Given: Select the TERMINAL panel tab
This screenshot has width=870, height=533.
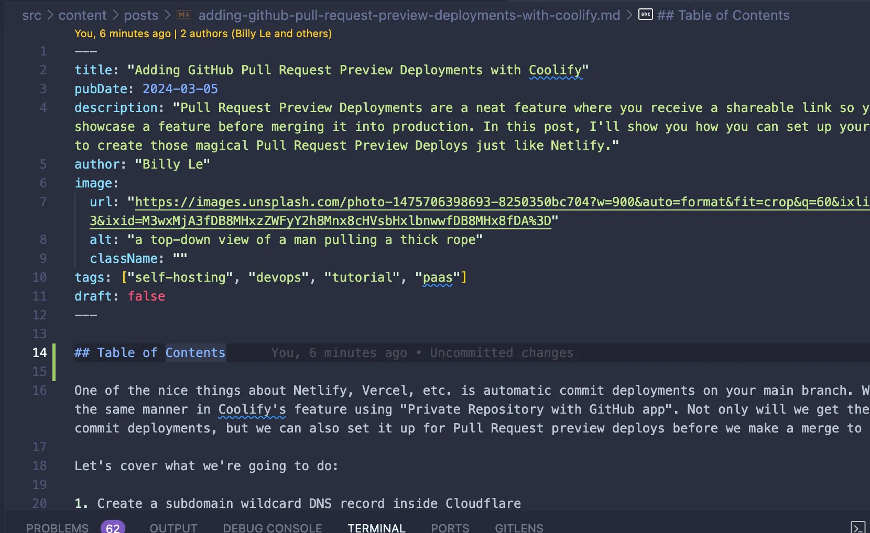Looking at the screenshot, I should point(376,528).
